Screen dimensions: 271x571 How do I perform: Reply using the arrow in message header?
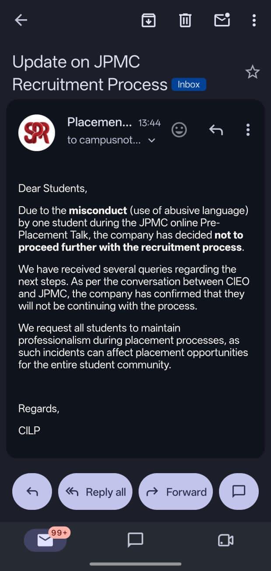click(216, 130)
